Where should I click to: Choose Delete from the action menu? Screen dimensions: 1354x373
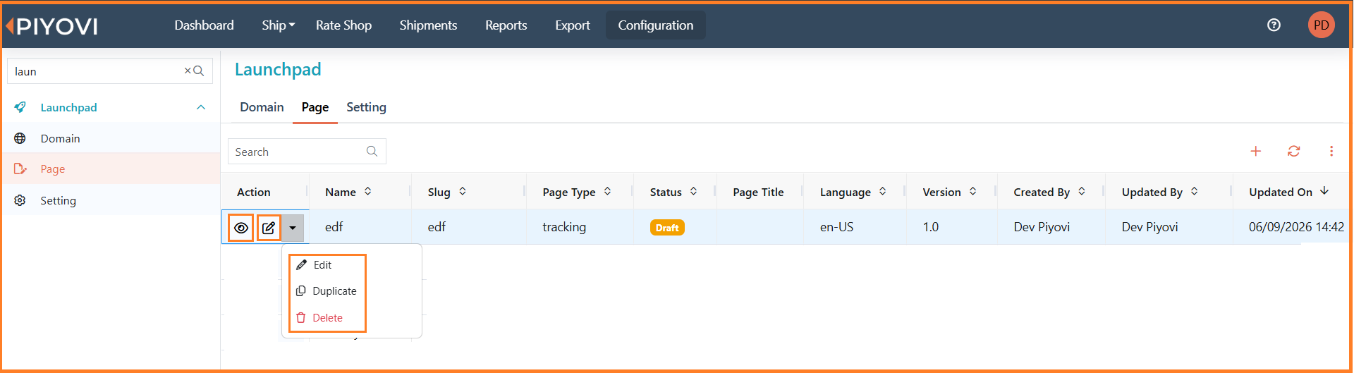click(x=327, y=317)
